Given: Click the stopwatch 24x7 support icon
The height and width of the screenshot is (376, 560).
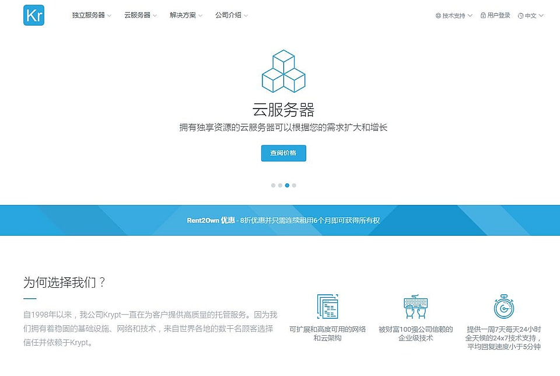Looking at the screenshot, I should (504, 307).
